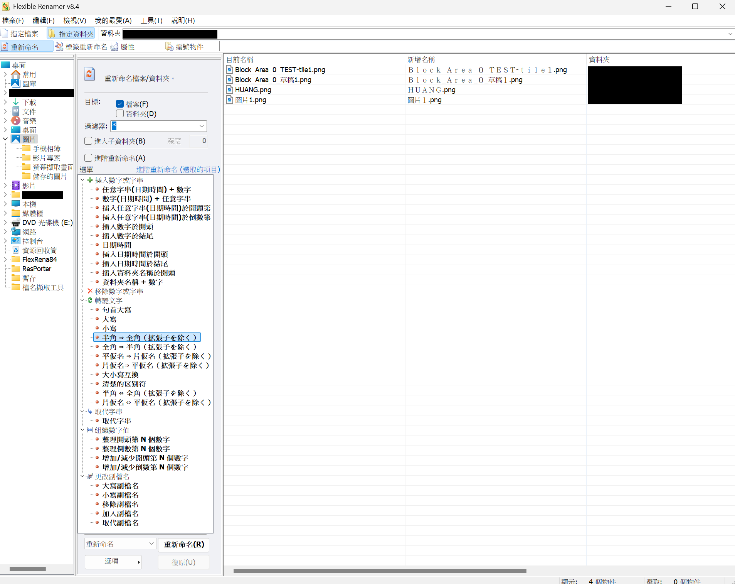Image resolution: width=735 pixels, height=584 pixels.
Task: Open the 檢視(V) menu
Action: coord(75,20)
